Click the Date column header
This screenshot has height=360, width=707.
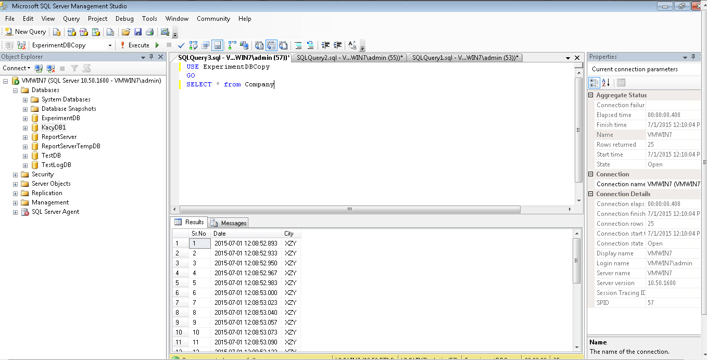pos(246,234)
